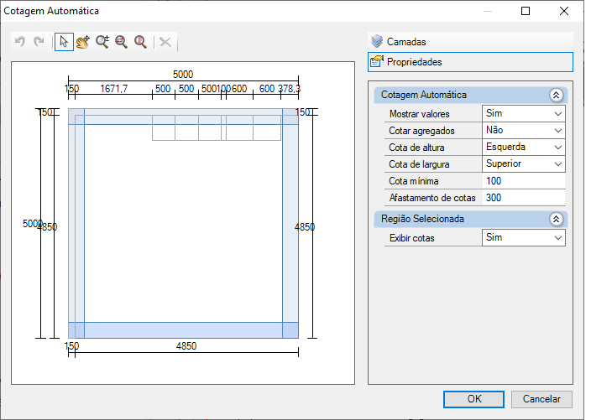Click the Propriedades panel icon
Viewport: 591px width, 420px height.
pos(377,61)
